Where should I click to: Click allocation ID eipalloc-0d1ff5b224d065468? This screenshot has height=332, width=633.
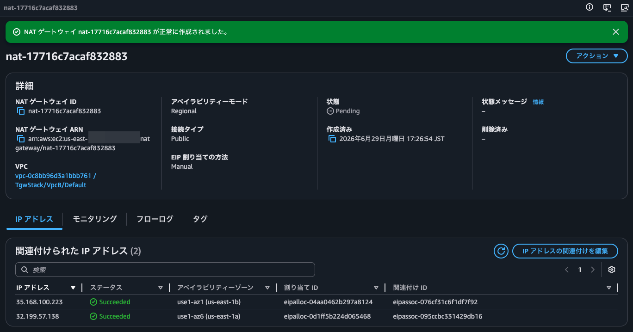tap(327, 316)
